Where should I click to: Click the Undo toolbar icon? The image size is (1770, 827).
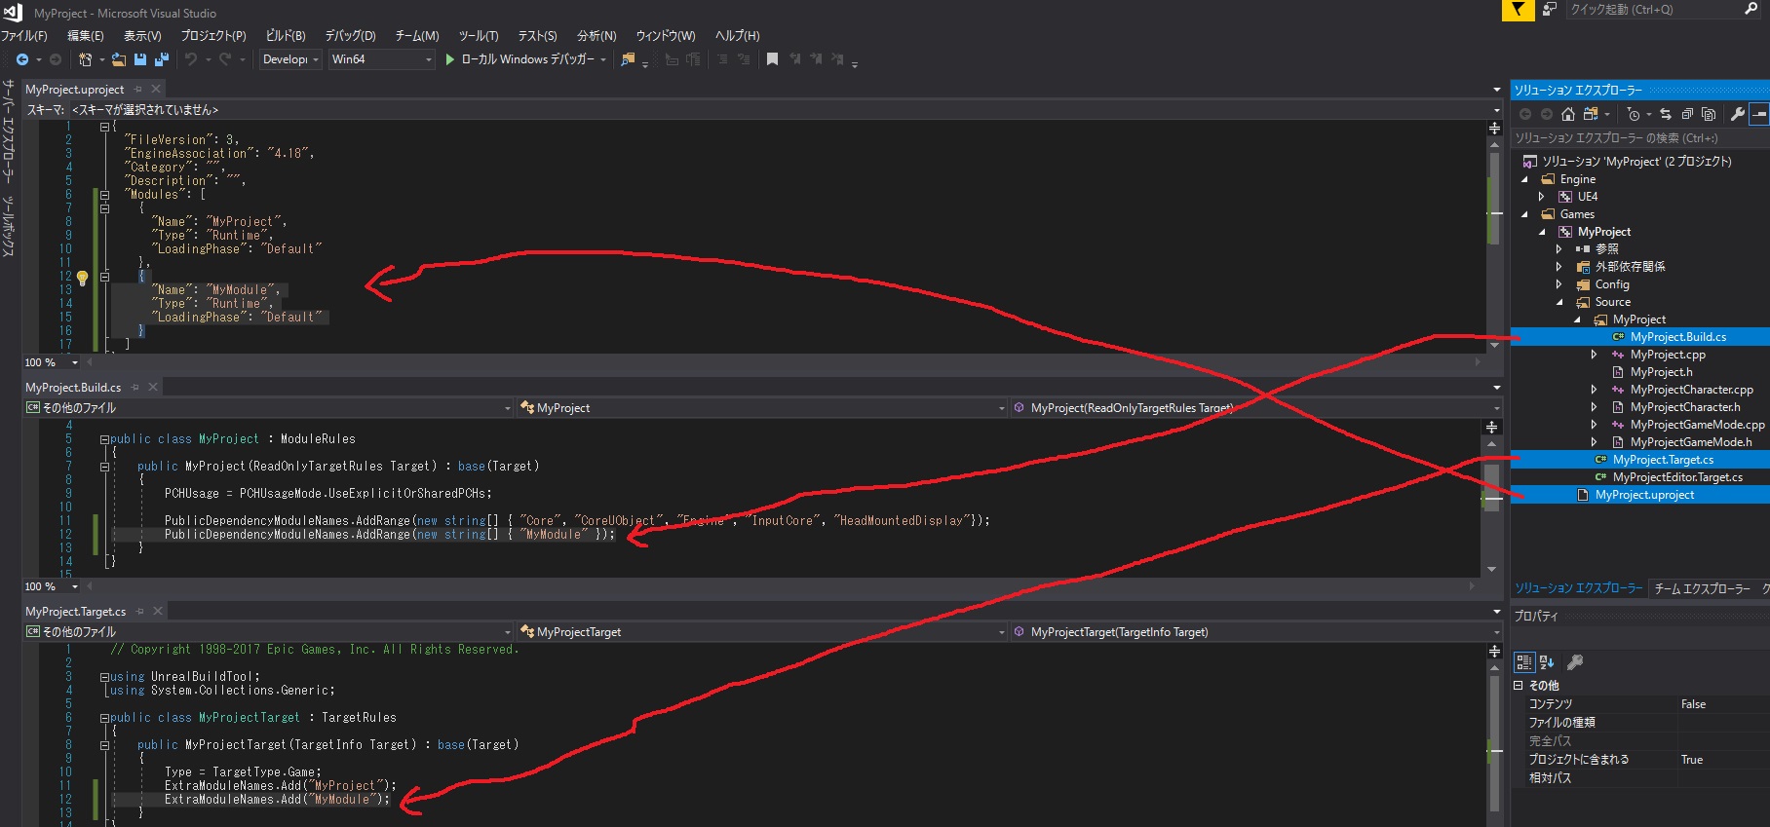pos(191,59)
